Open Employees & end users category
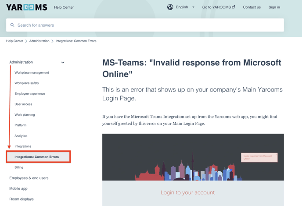302x206 pixels. (x=29, y=178)
